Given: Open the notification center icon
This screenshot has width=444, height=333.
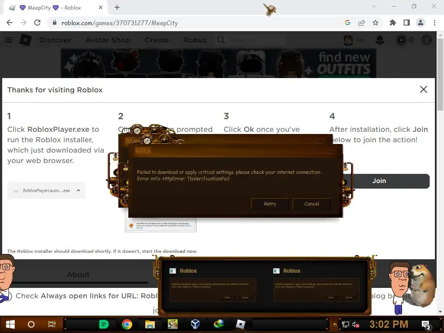Looking at the screenshot, I should [426, 325].
